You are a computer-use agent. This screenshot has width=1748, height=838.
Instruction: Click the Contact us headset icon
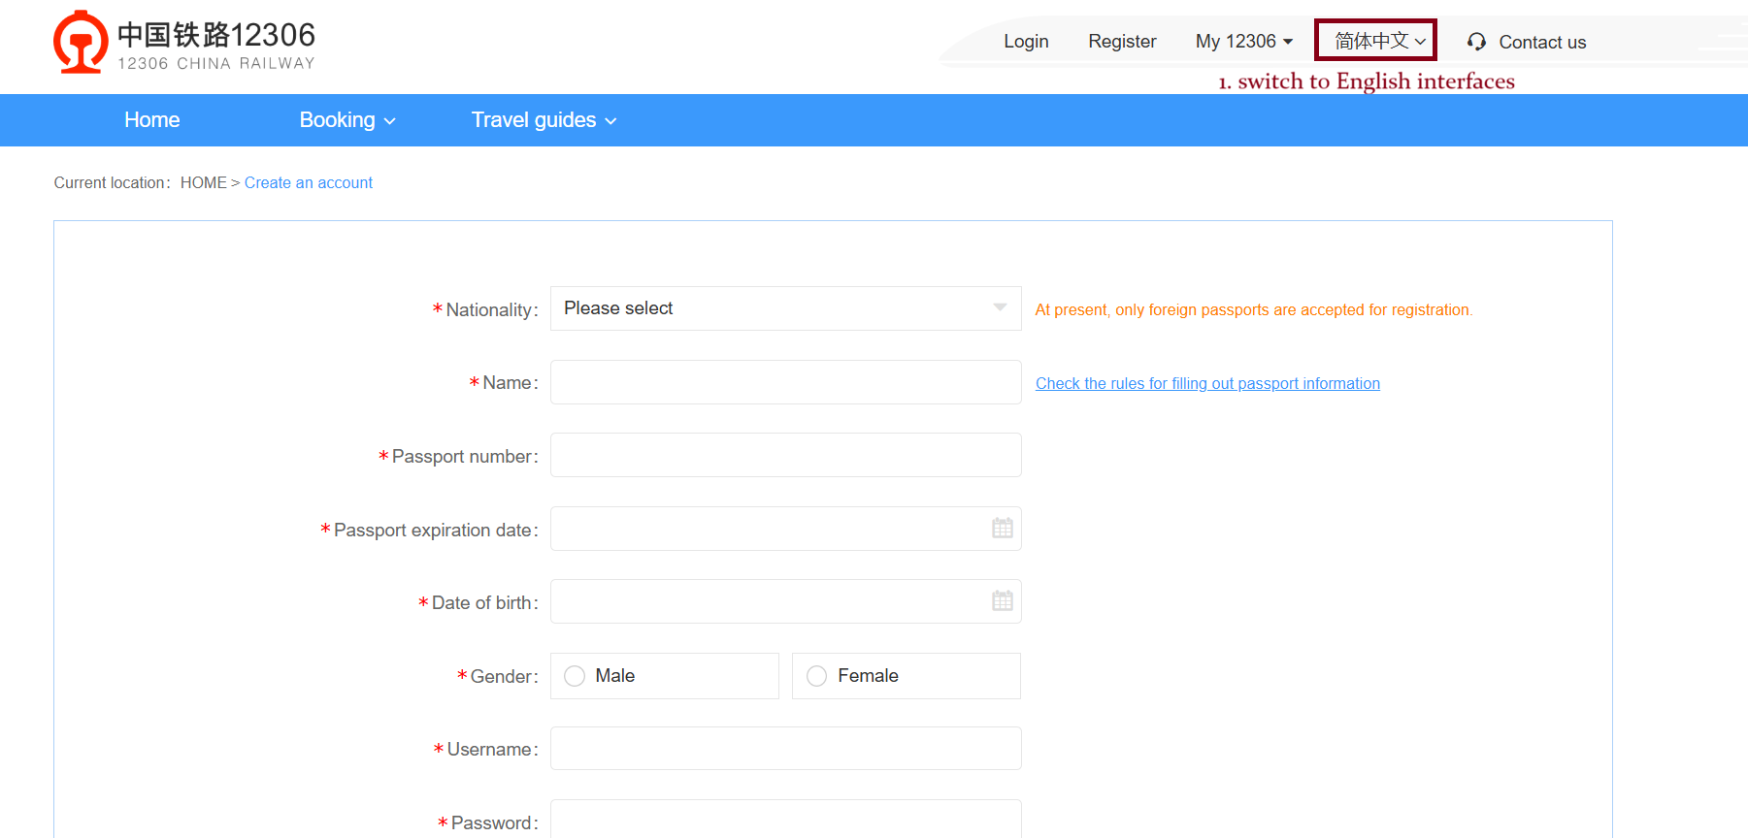point(1476,42)
